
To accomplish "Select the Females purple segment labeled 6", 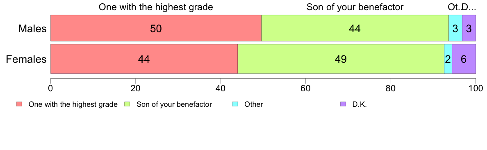I will click(x=464, y=59).
